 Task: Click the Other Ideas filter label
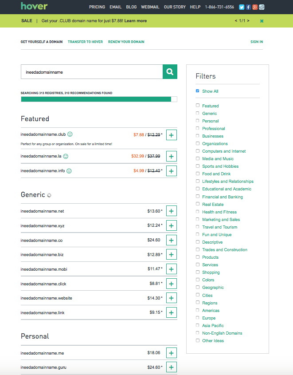pos(213,340)
